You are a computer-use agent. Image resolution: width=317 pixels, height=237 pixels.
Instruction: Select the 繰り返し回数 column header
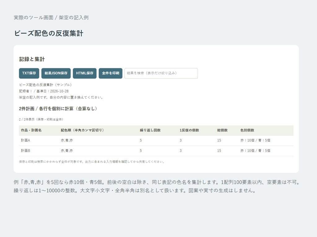[x=150, y=130]
